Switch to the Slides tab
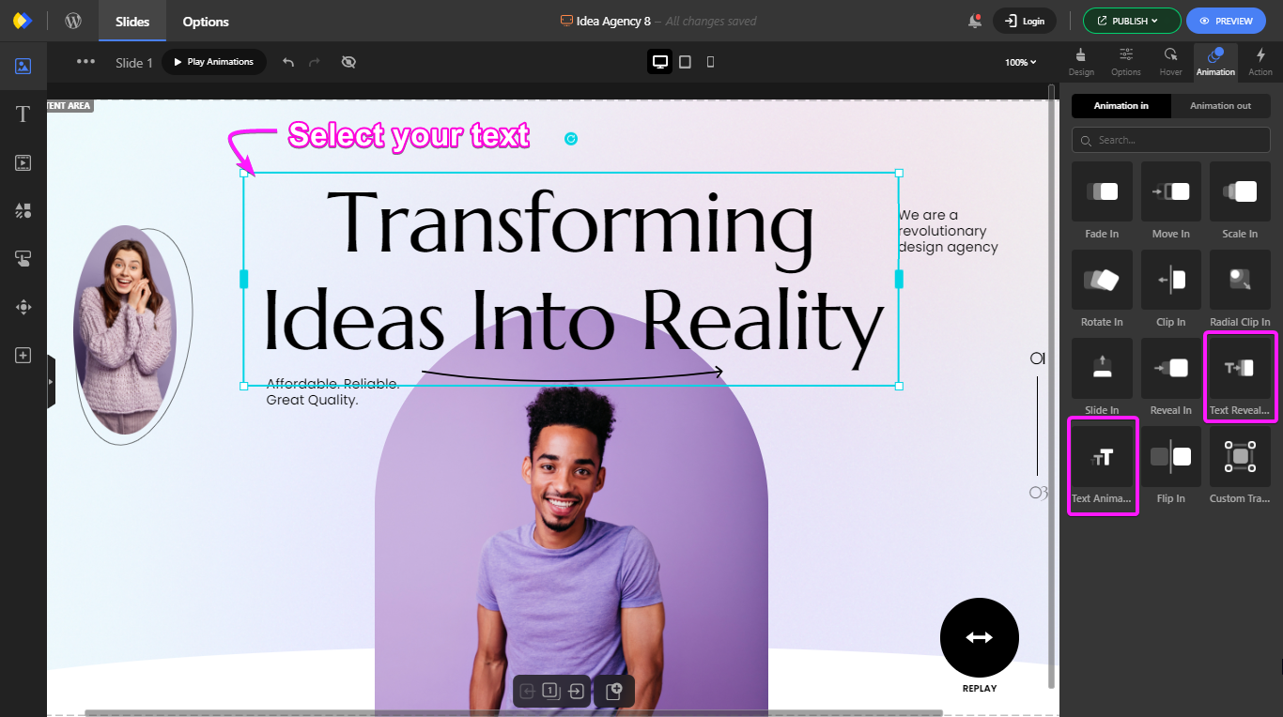The height and width of the screenshot is (717, 1283). tap(132, 21)
